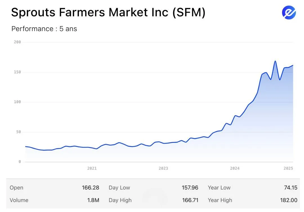Jump to the 2025 time axis marker

(288, 168)
